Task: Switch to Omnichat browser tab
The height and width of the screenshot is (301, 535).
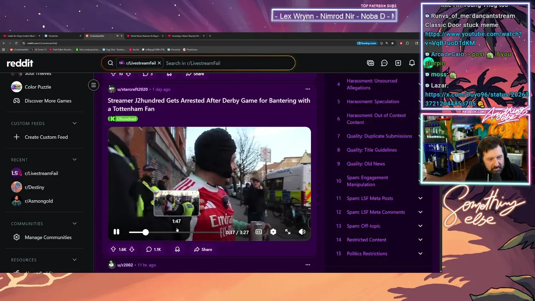Action: pyautogui.click(x=63, y=36)
